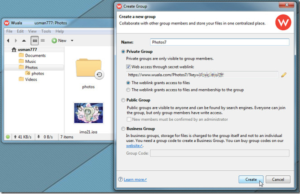Select the Public Group option
This screenshot has height=194, width=300.
click(123, 100)
